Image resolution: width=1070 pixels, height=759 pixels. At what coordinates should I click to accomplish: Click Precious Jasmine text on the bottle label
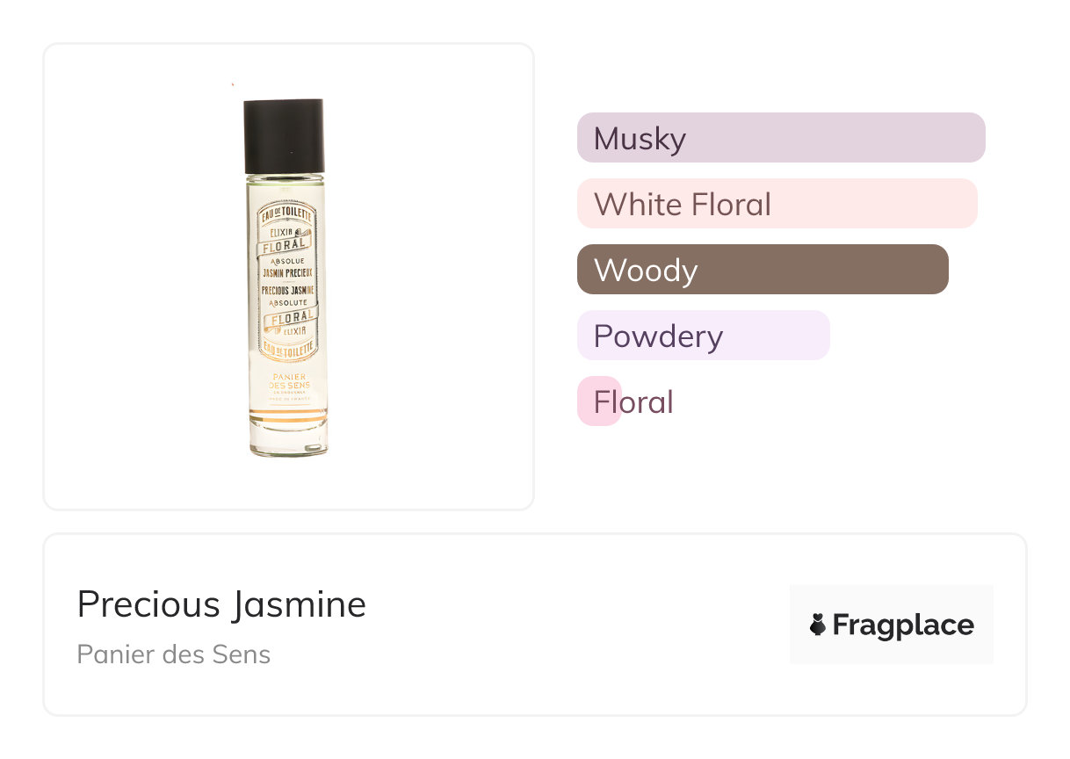tap(286, 289)
